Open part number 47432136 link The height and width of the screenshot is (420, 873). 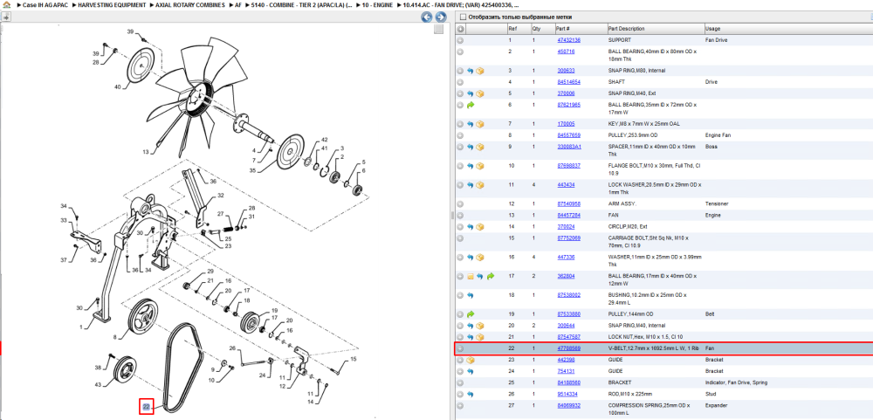(569, 40)
